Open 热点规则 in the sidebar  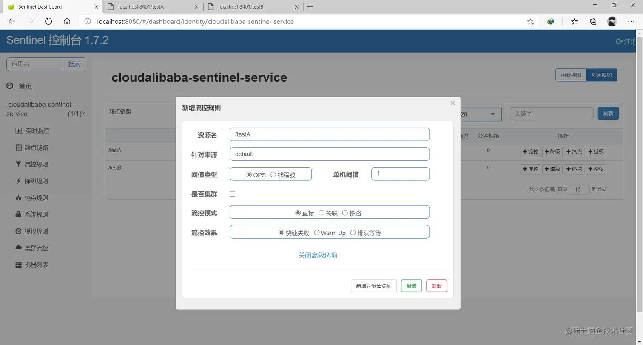[32, 198]
